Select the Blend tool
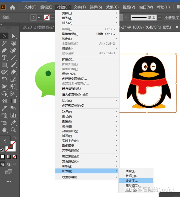Viewport: 180px width, 197px height. (13, 108)
